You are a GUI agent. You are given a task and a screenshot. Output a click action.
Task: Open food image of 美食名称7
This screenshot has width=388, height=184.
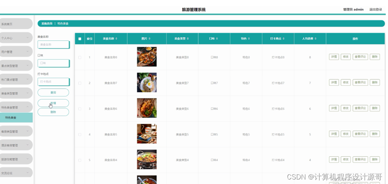pos(147,82)
